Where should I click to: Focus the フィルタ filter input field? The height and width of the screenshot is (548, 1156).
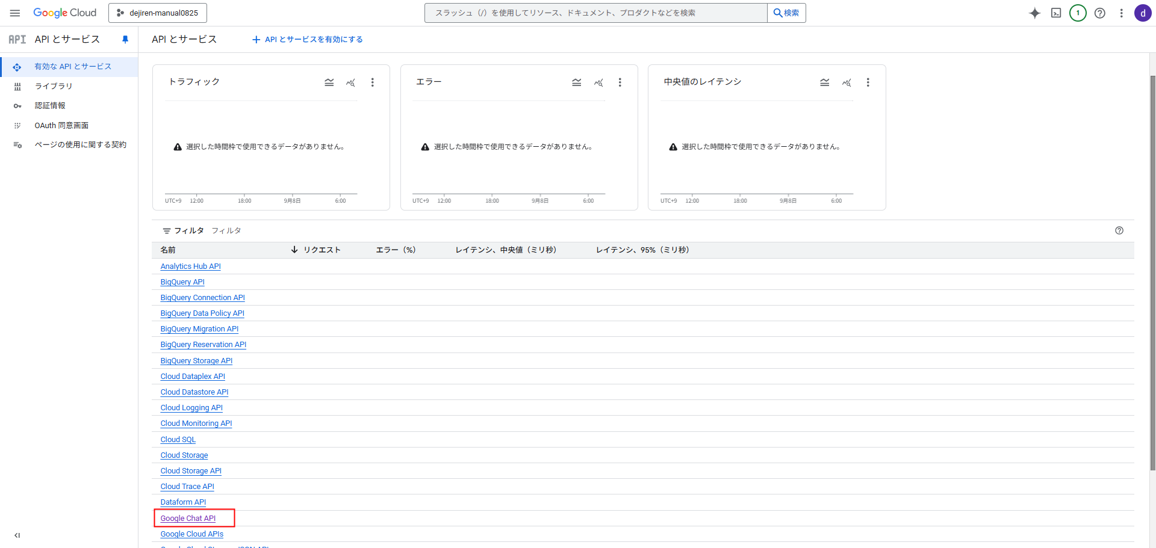click(x=361, y=230)
